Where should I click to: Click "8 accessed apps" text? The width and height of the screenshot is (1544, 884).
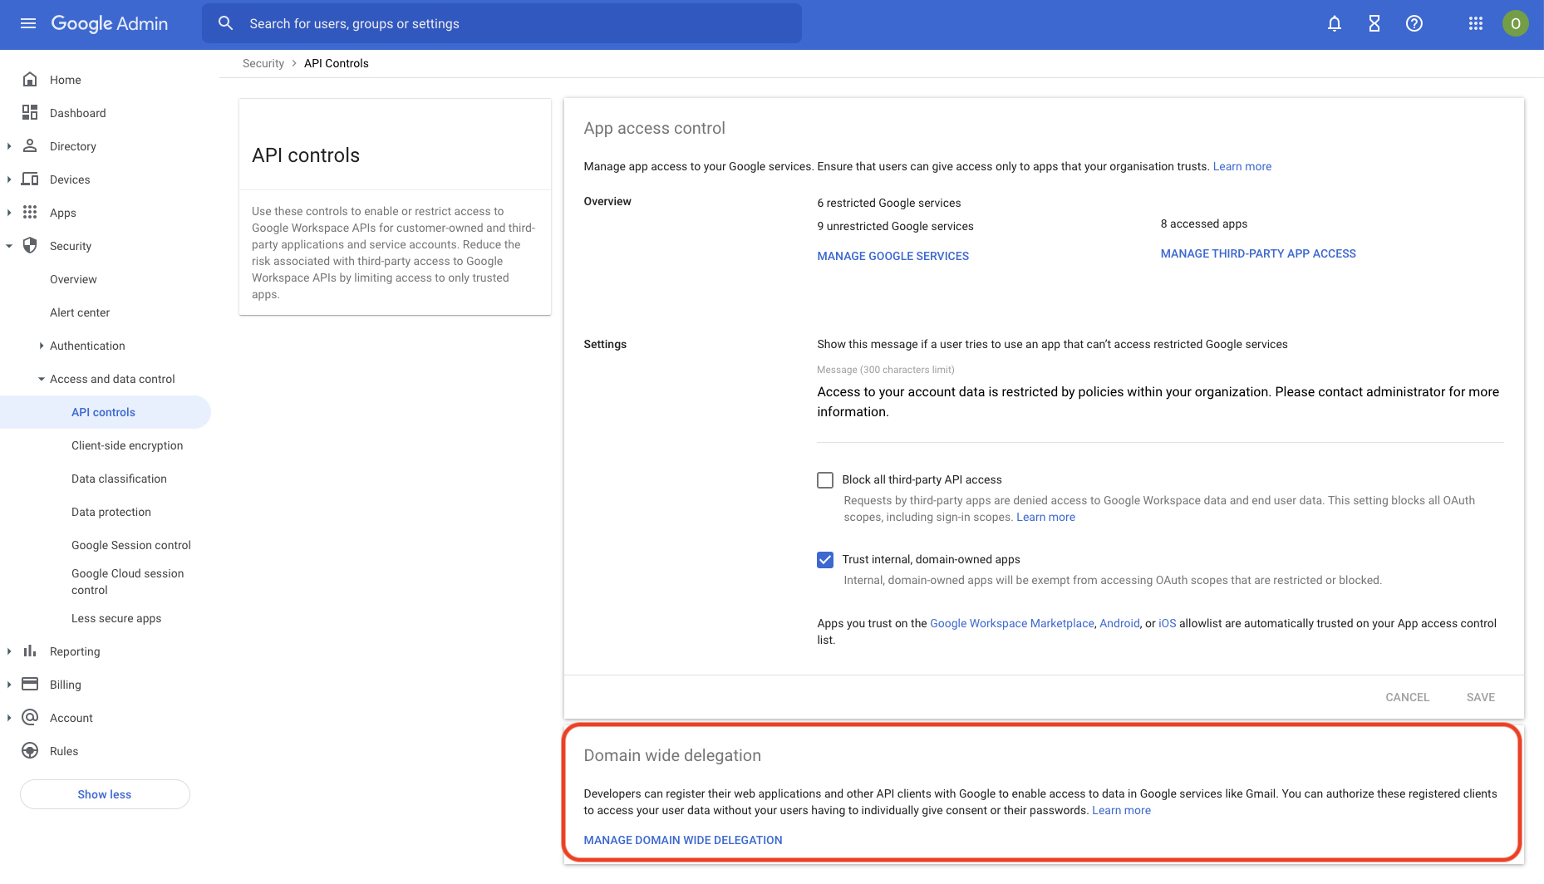pyautogui.click(x=1204, y=223)
